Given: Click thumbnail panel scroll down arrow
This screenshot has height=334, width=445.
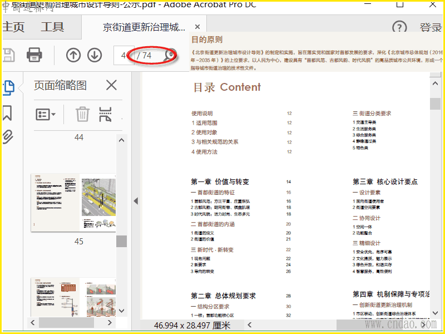Looking at the screenshot, I should (121, 311).
